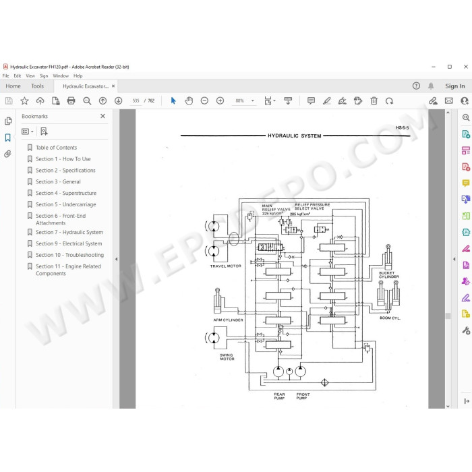
Task: Close the Bookmarks panel
Action: click(x=102, y=116)
